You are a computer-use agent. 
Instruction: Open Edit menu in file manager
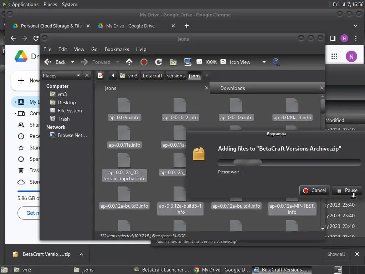coord(63,49)
